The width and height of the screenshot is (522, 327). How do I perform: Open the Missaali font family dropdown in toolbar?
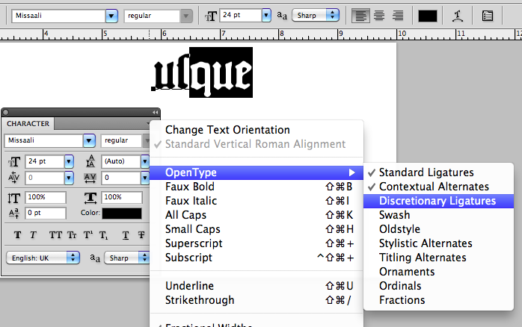tap(111, 15)
